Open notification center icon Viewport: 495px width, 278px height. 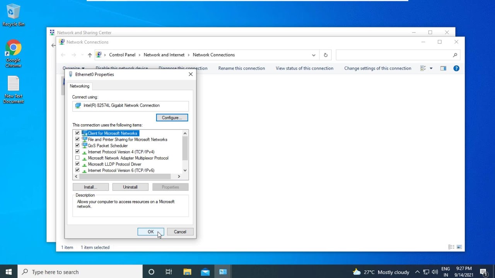coord(483,272)
